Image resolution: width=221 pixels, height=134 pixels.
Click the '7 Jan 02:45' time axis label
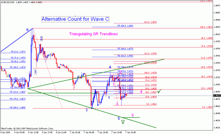coord(75,133)
